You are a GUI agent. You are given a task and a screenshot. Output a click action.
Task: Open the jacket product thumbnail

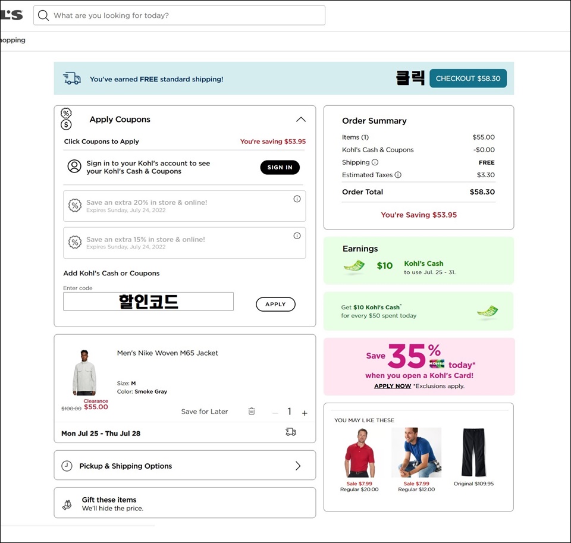84,372
